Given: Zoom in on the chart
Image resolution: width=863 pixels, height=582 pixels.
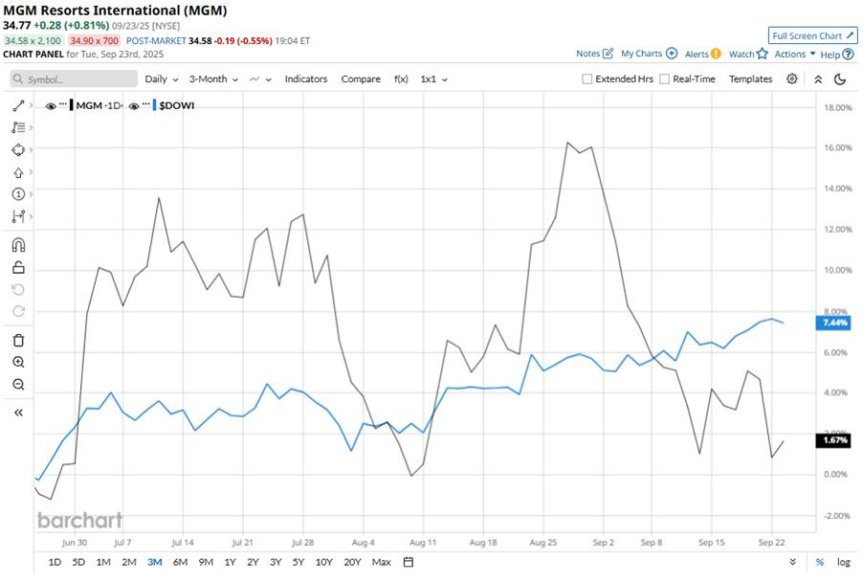Looking at the screenshot, I should tap(18, 362).
